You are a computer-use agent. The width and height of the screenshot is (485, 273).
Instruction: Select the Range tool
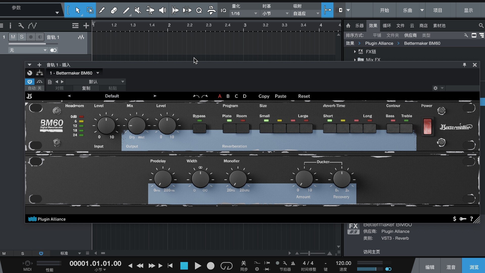click(x=90, y=10)
